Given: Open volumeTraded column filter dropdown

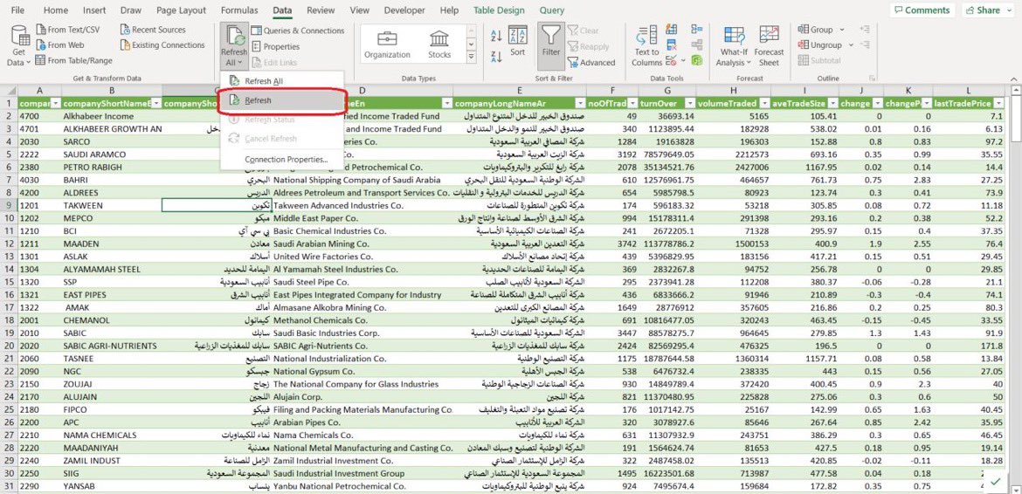Looking at the screenshot, I should click(x=764, y=104).
